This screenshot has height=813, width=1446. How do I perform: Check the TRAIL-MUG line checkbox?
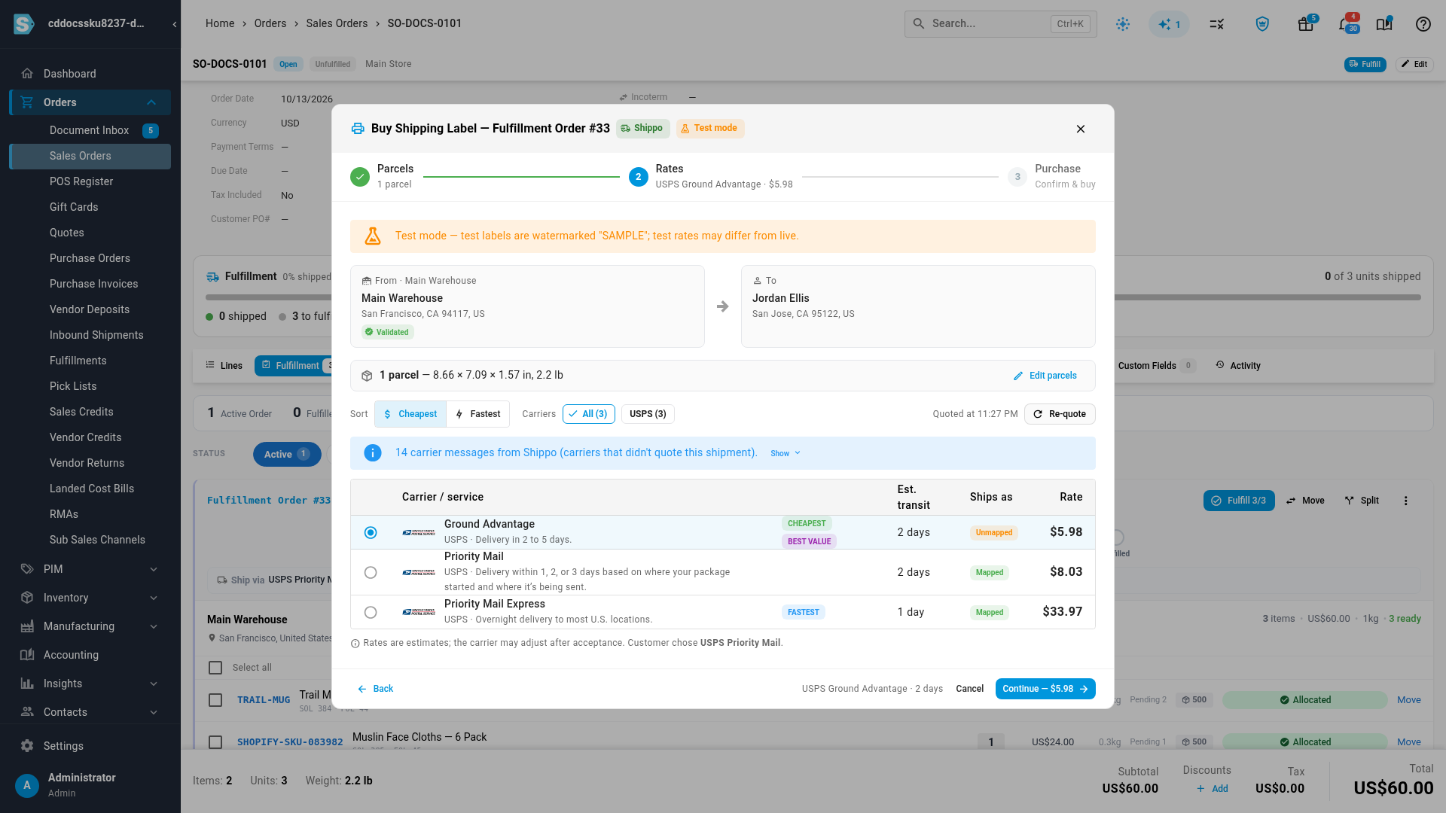tap(215, 700)
